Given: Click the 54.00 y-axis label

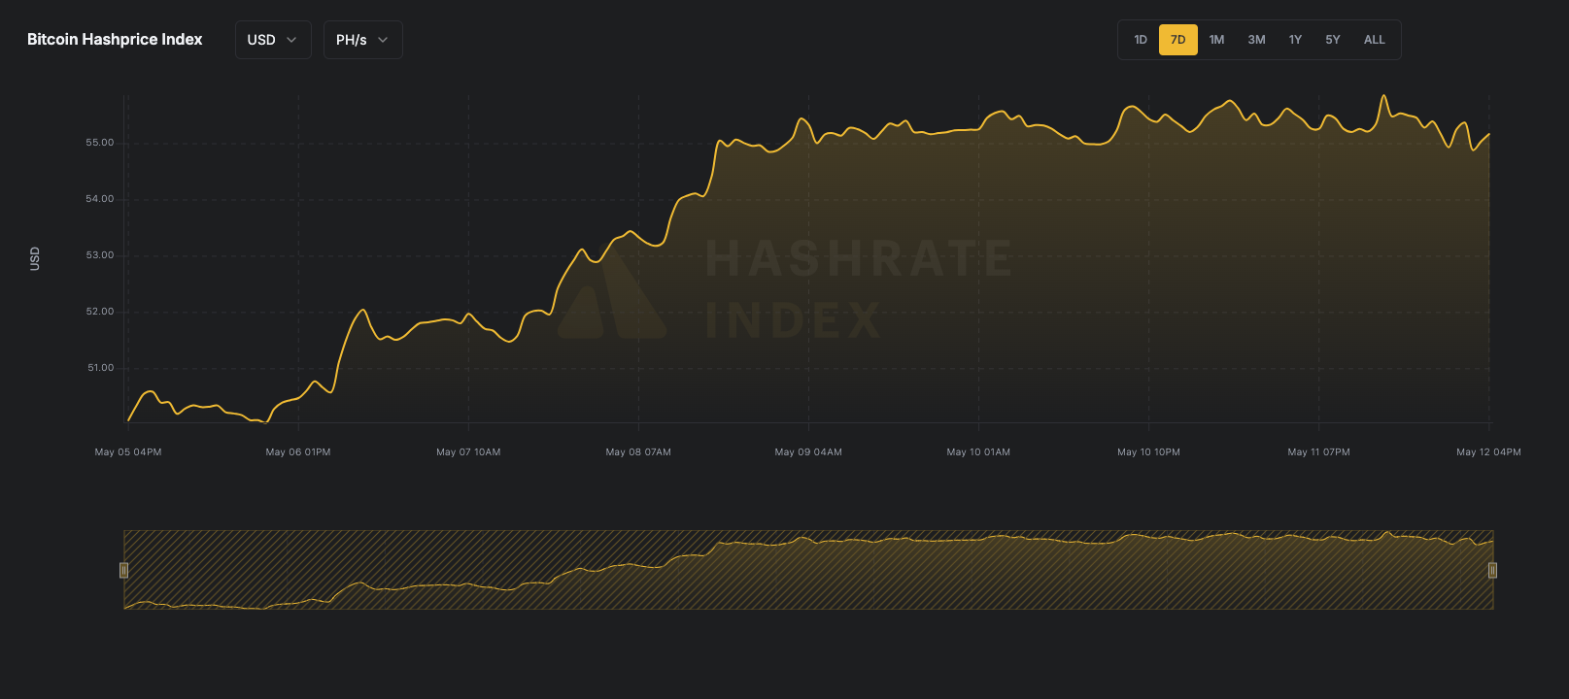Looking at the screenshot, I should coord(100,199).
